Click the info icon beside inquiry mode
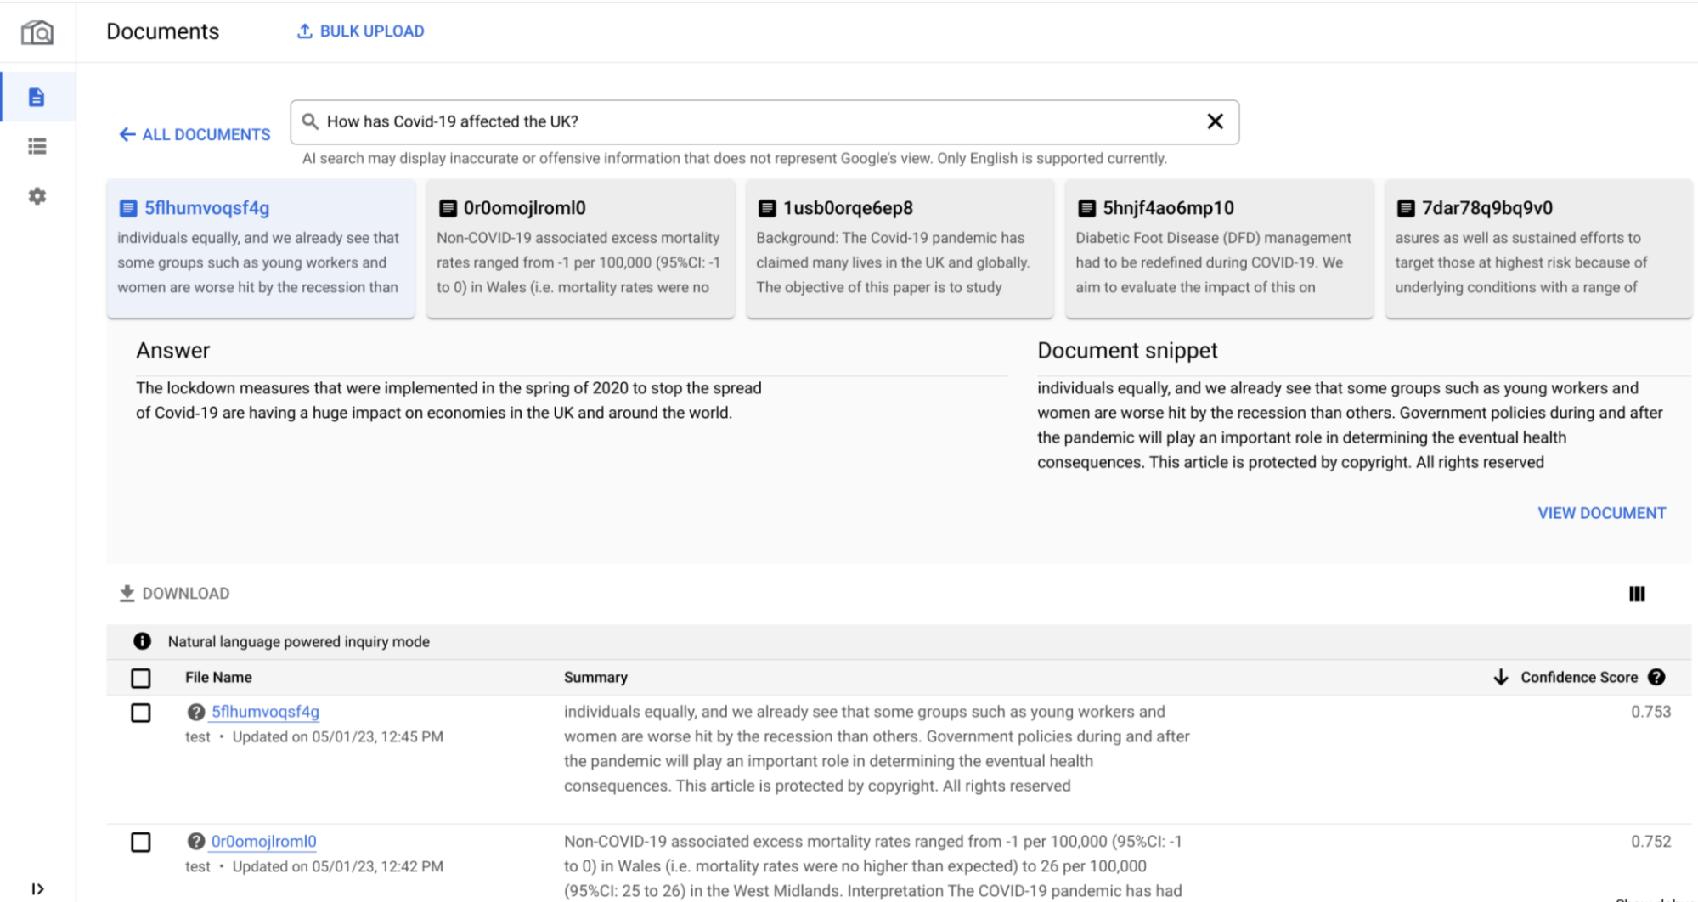This screenshot has height=902, width=1698. coord(142,641)
